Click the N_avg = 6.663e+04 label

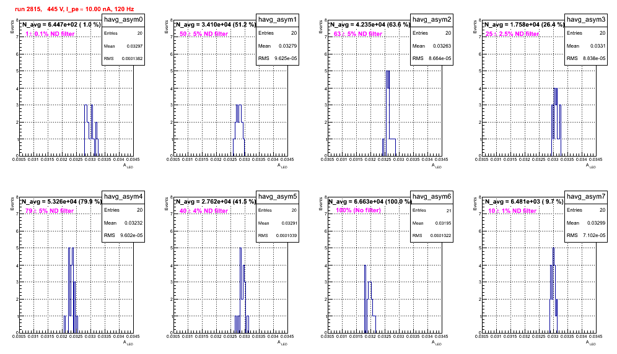pos(369,202)
